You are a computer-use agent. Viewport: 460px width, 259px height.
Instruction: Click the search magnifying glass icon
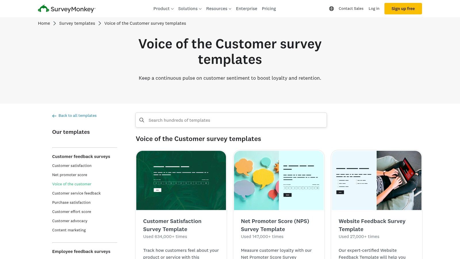click(x=142, y=120)
